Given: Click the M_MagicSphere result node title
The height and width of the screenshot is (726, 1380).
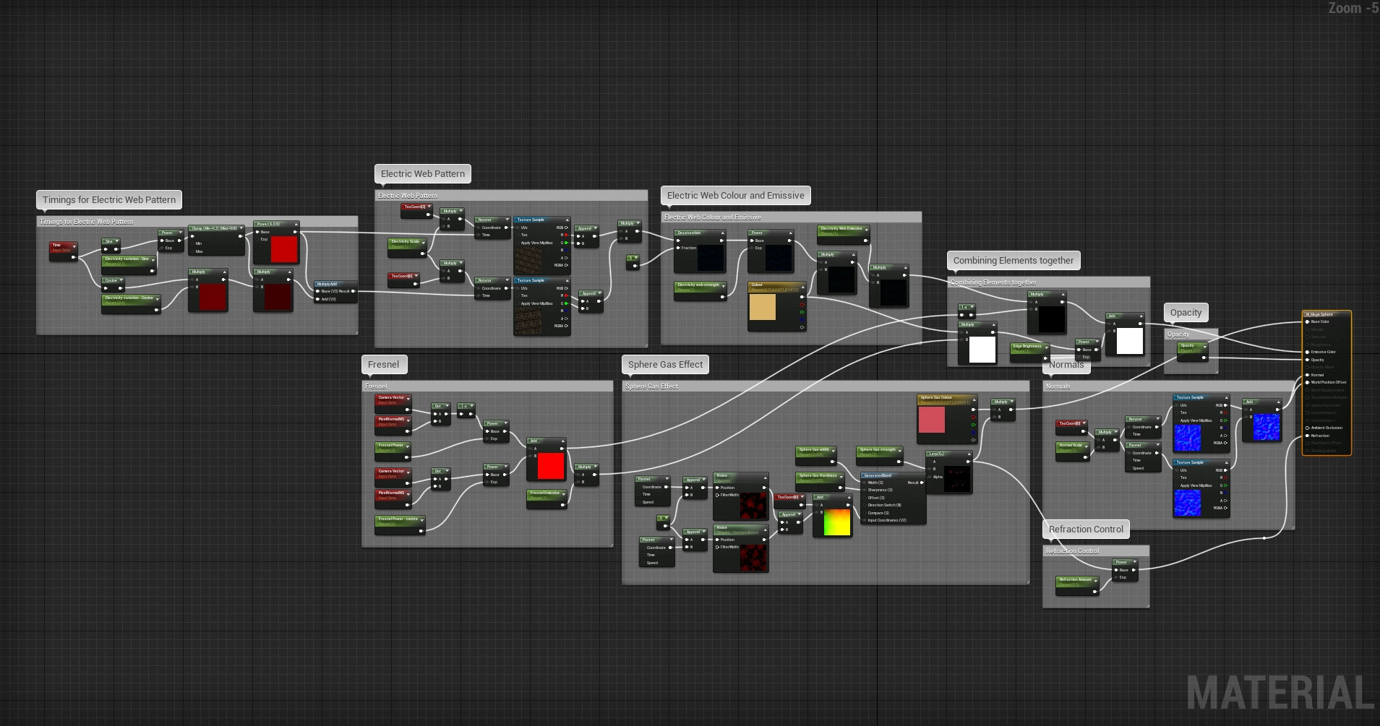Looking at the screenshot, I should point(1321,314).
